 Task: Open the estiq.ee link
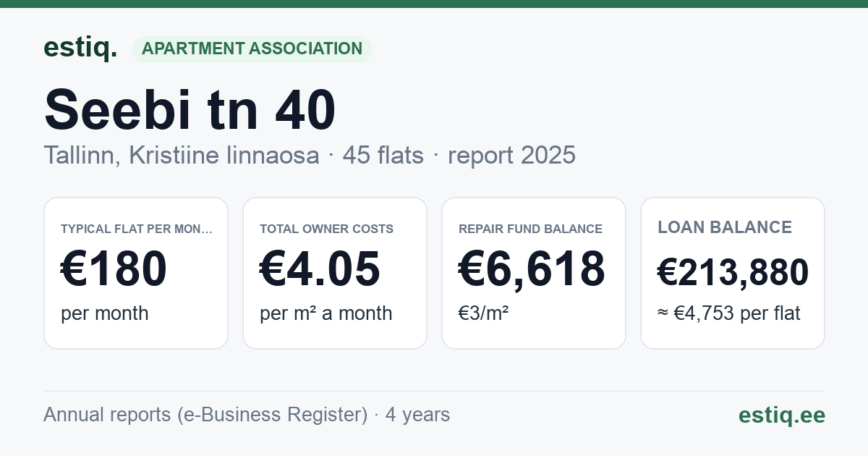[x=782, y=415]
